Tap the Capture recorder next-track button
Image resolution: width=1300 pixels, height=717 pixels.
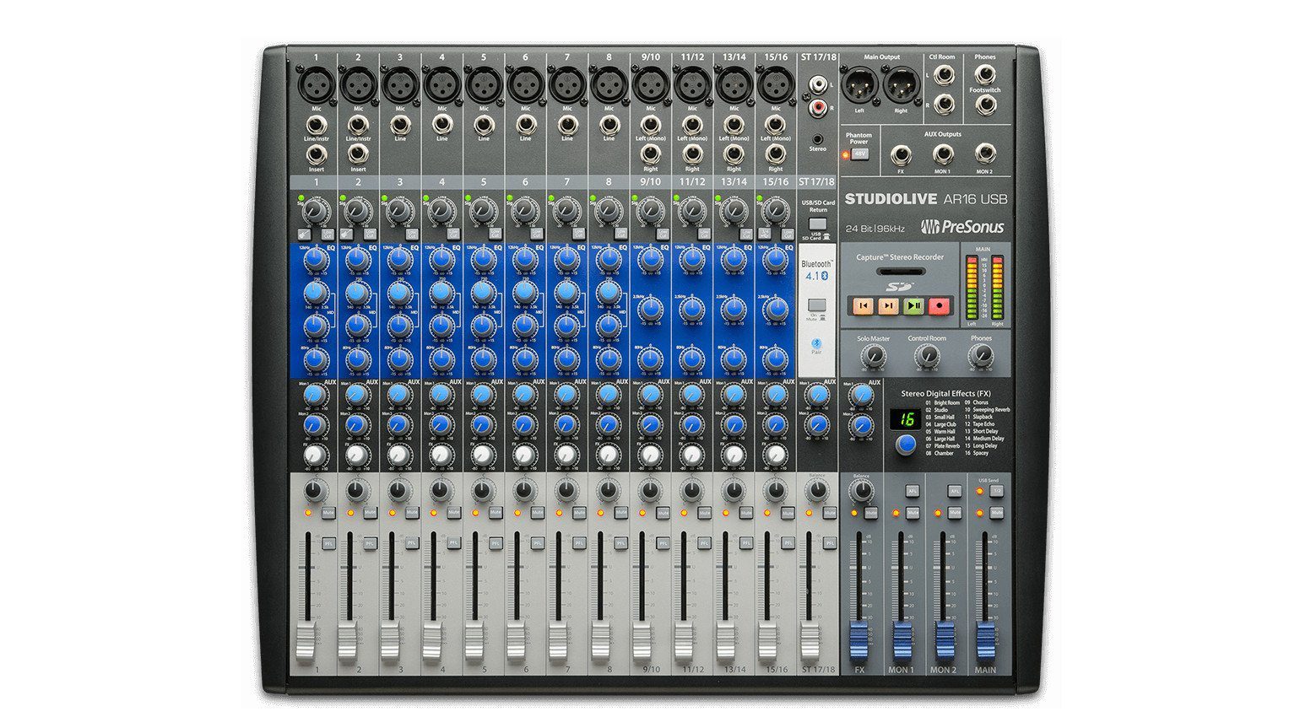pyautogui.click(x=888, y=306)
